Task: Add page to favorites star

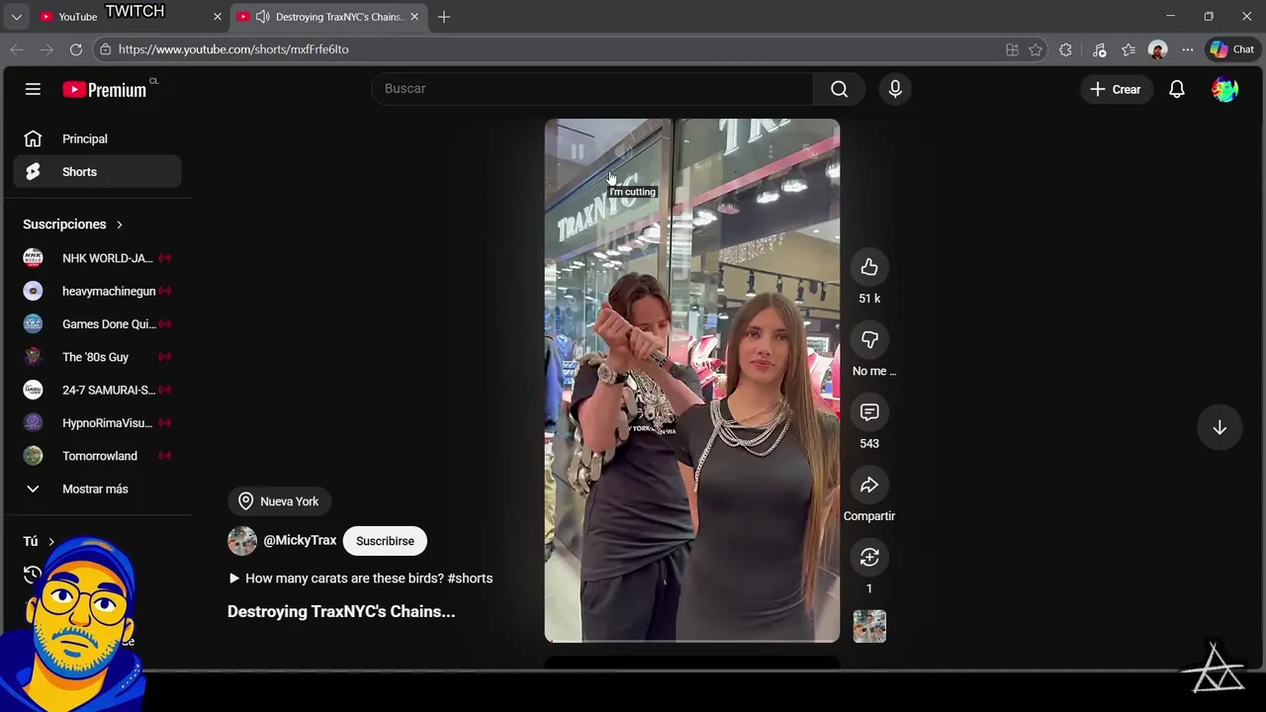Action: pyautogui.click(x=1036, y=49)
